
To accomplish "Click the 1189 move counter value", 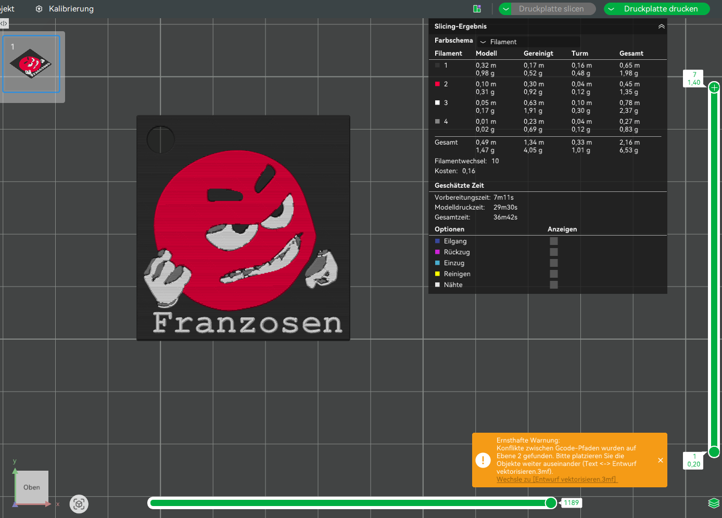I will pos(571,503).
